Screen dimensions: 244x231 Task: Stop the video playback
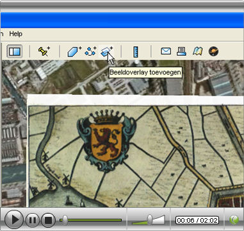pyautogui.click(x=48, y=220)
